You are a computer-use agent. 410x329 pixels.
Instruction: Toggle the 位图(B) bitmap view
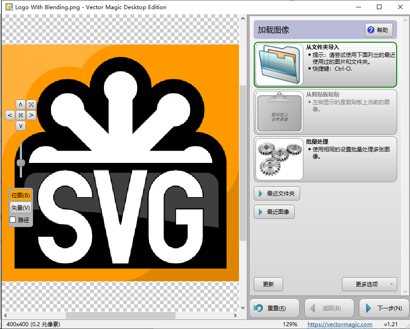tap(21, 195)
